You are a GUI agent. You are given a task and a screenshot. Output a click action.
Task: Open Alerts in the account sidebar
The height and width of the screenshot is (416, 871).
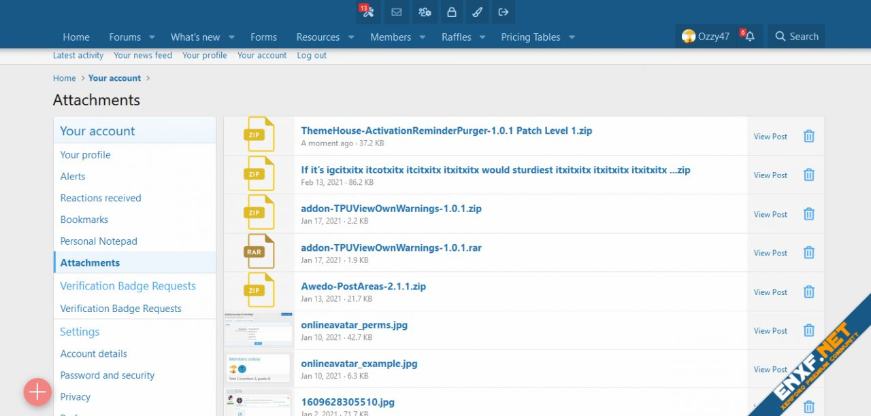tap(135, 177)
